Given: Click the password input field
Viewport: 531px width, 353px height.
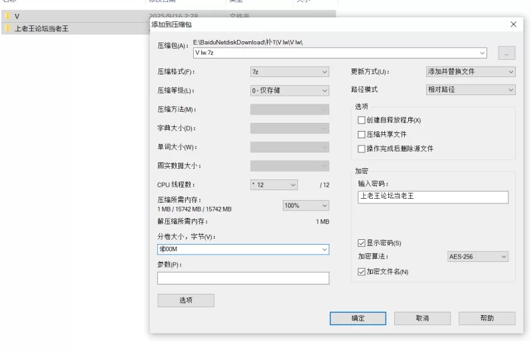Looking at the screenshot, I should [x=433, y=197].
